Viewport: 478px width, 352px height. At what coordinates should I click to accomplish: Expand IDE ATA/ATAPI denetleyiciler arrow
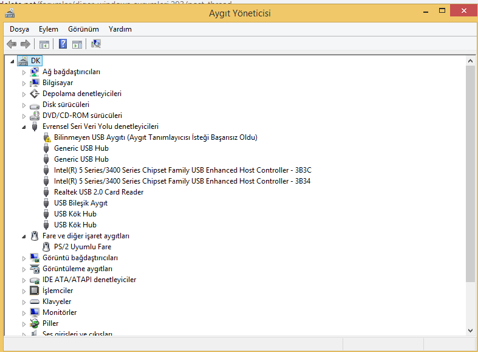(24, 281)
